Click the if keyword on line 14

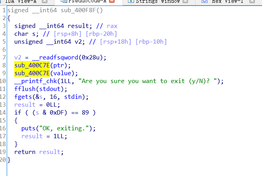(x=18, y=113)
